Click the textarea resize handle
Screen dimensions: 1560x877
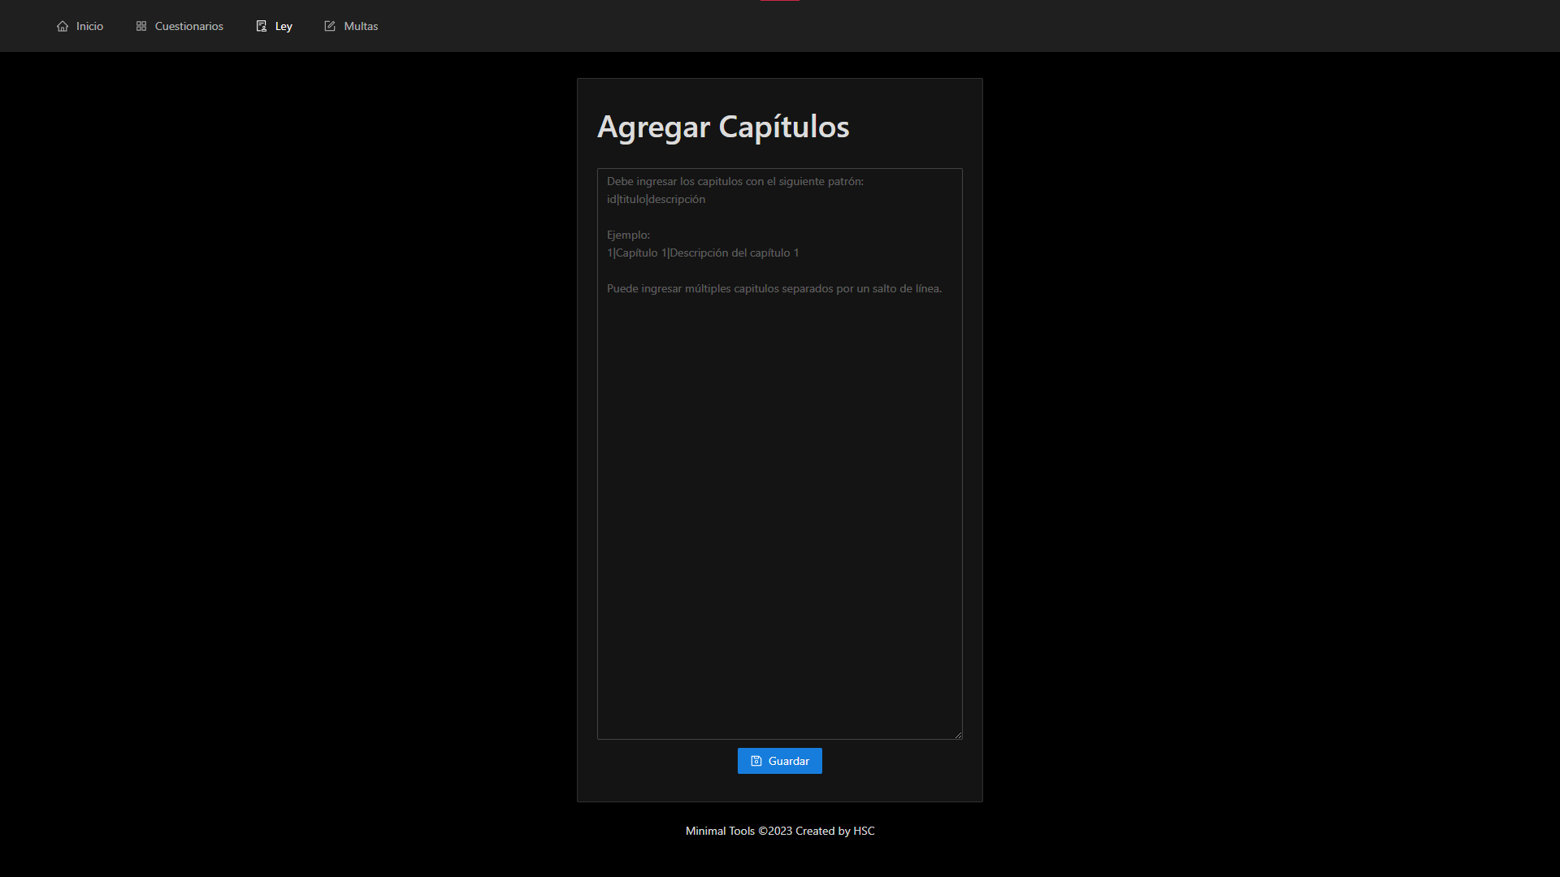point(957,733)
